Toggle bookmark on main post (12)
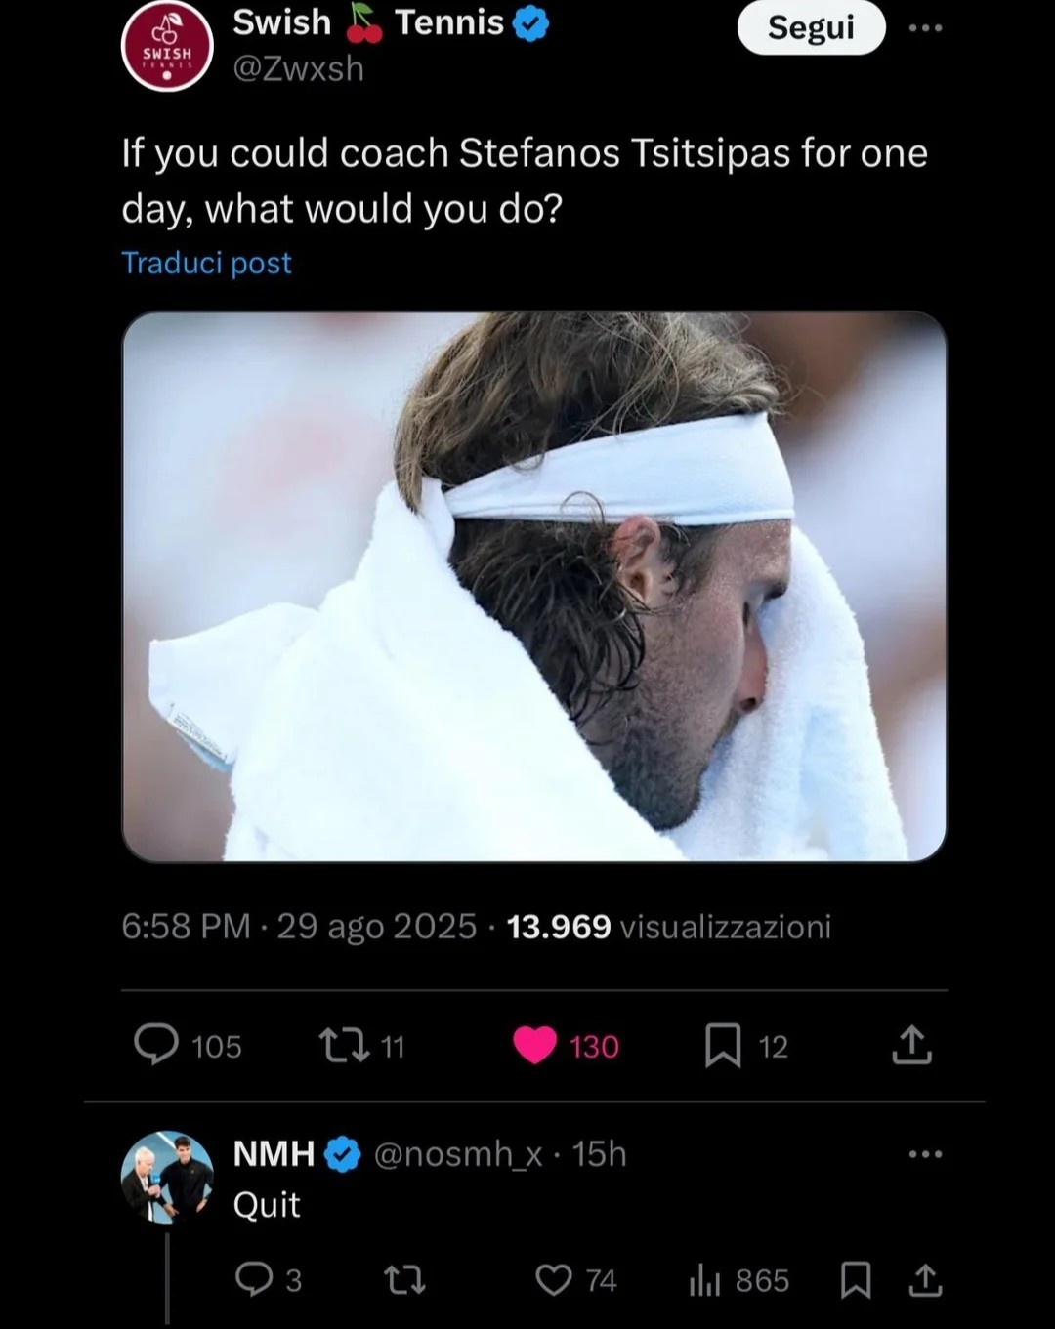Screen dimensions: 1055x1329 point(723,1045)
